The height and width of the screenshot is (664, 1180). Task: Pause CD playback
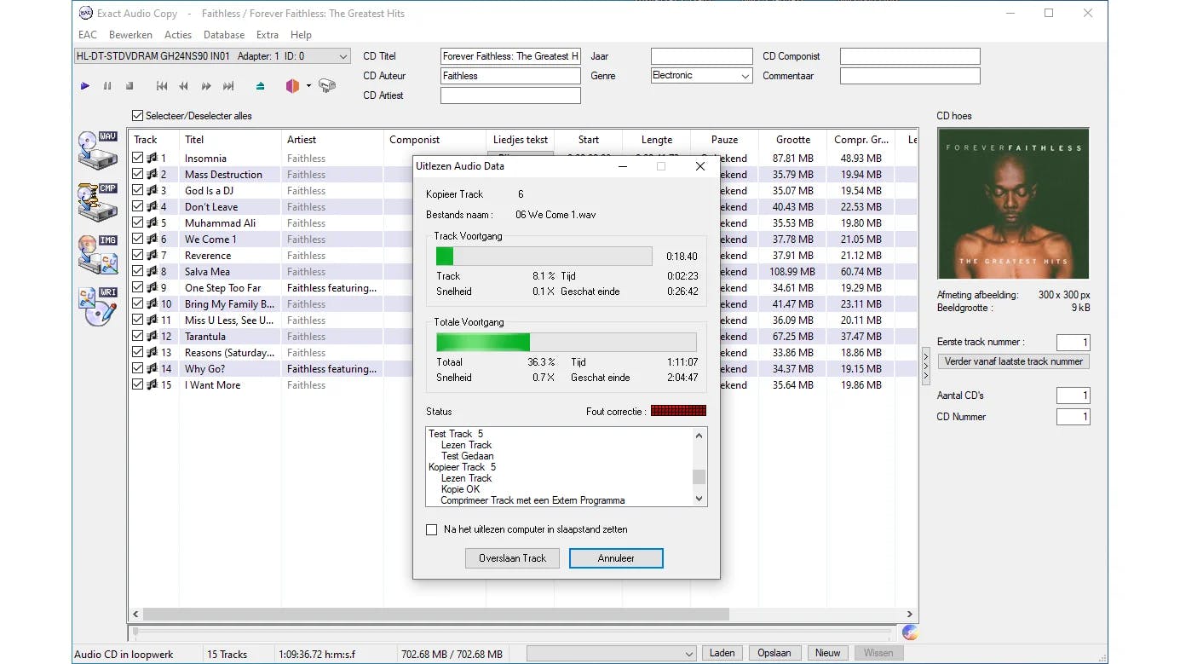click(x=107, y=86)
